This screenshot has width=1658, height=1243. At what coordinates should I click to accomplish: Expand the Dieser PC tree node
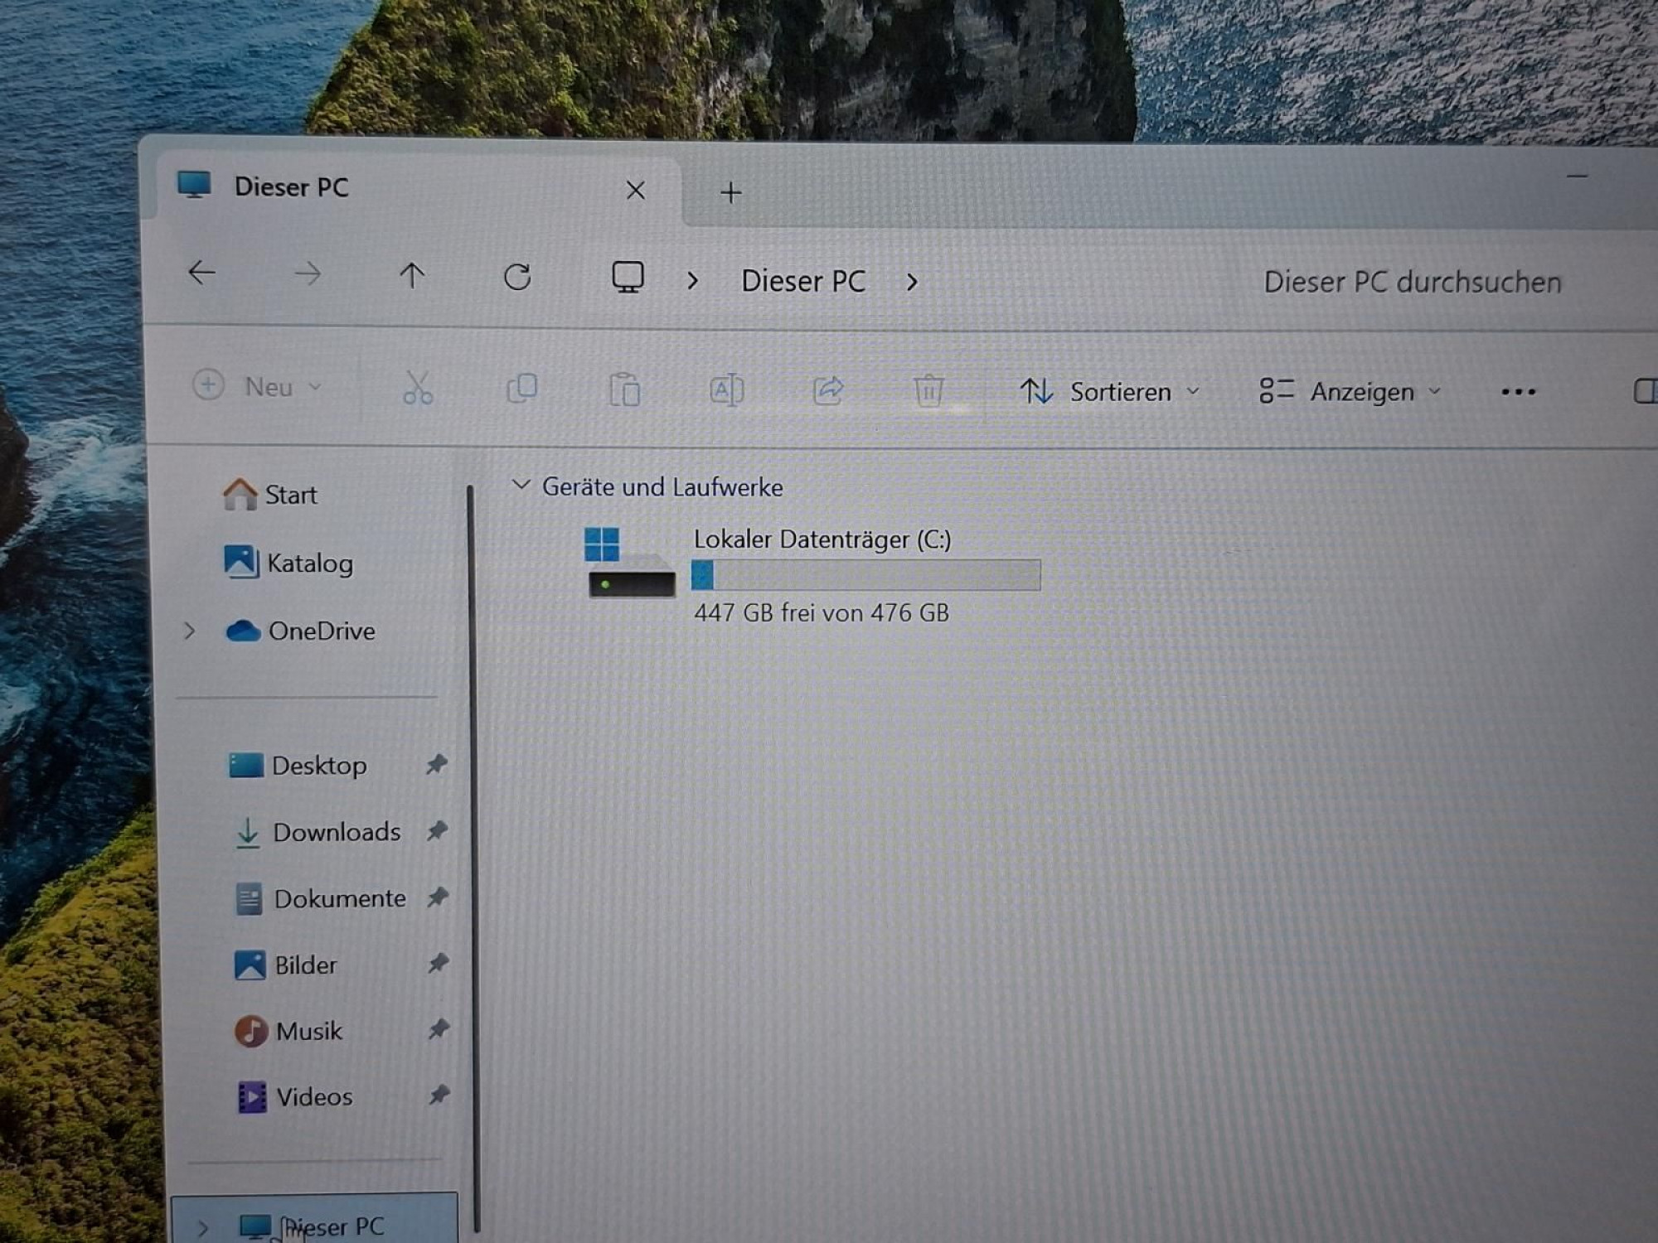pos(203,1227)
